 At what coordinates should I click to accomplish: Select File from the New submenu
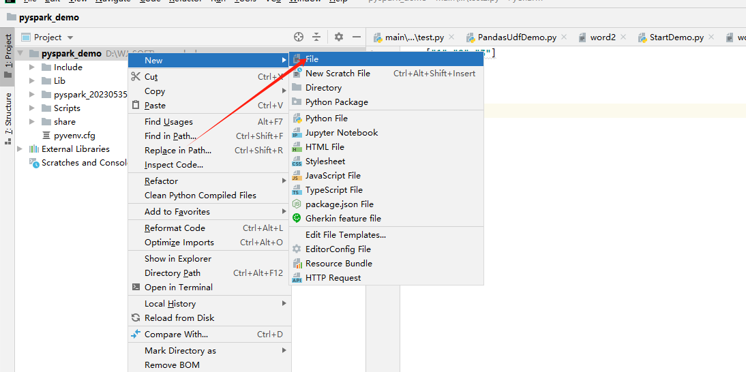[312, 59]
